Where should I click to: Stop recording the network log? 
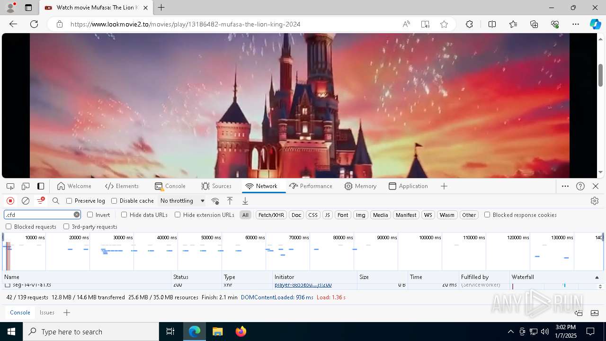tap(10, 201)
